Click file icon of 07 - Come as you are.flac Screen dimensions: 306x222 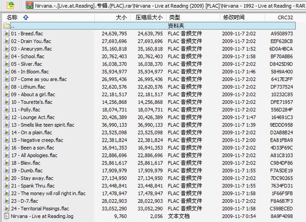[x=7, y=79]
